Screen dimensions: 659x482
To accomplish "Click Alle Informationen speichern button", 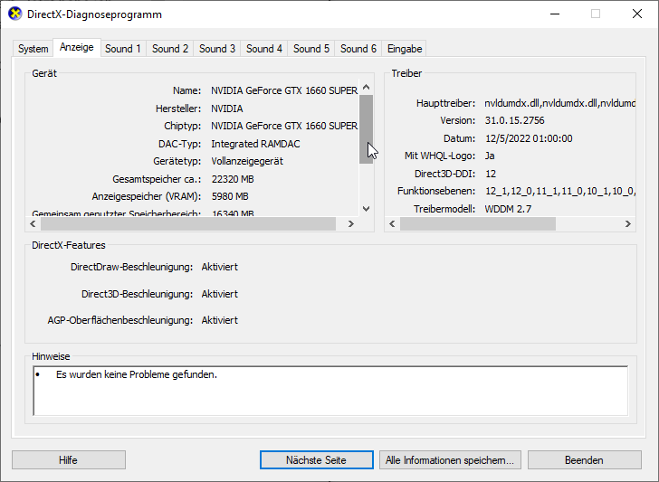I will tap(450, 460).
